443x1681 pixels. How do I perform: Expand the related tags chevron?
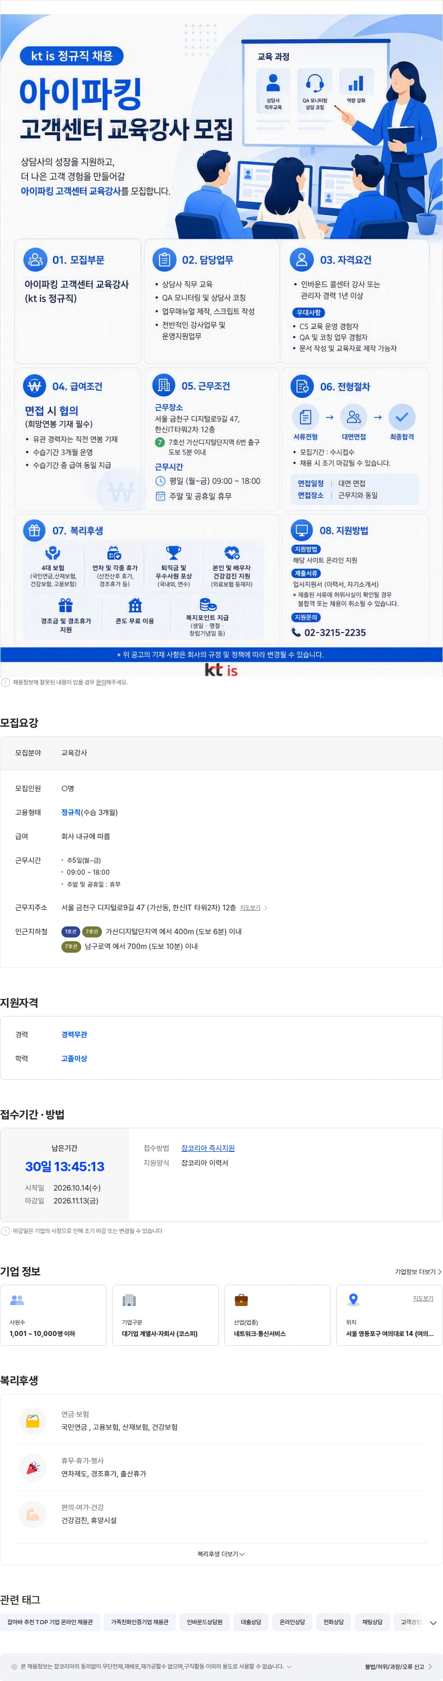[x=433, y=1623]
